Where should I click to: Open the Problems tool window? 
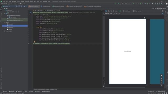coord(12,91)
